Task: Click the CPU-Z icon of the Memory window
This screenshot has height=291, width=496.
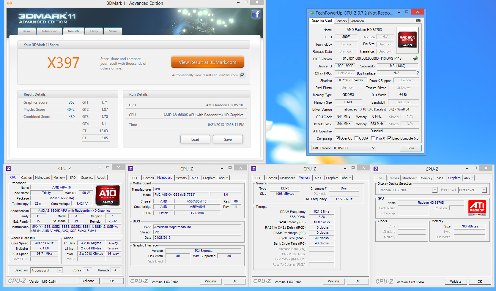Action: coord(254,169)
